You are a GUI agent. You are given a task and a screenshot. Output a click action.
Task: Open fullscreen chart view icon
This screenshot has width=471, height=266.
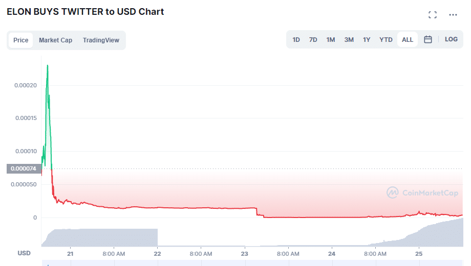pos(433,15)
